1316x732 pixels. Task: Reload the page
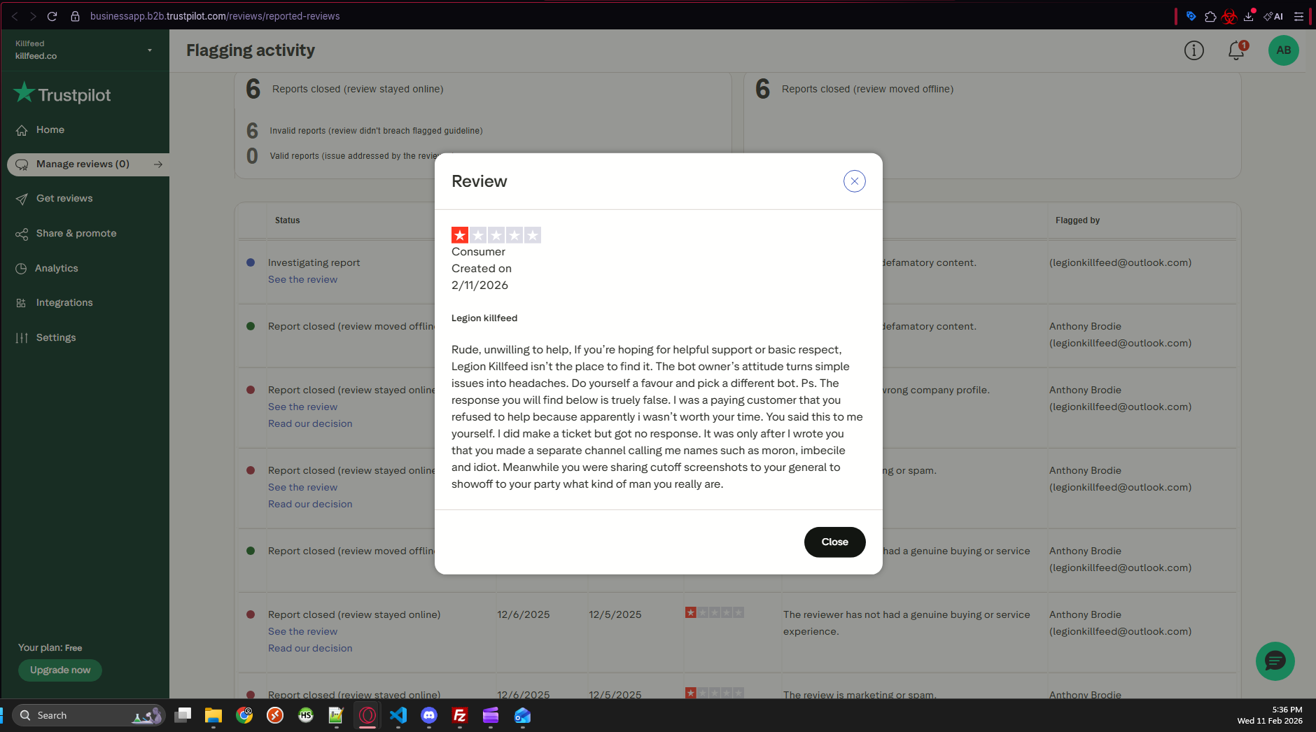point(52,16)
